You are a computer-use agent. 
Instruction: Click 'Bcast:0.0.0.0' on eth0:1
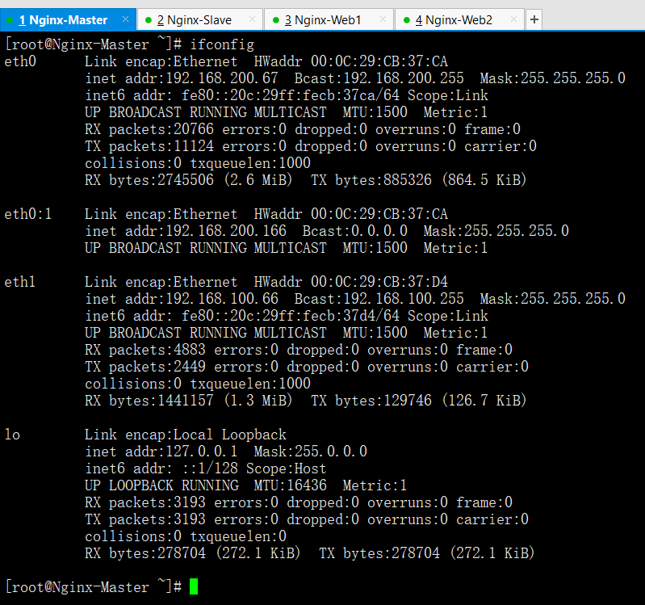355,231
